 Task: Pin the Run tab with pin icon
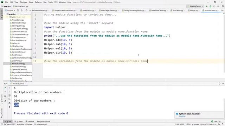click(5, 101)
